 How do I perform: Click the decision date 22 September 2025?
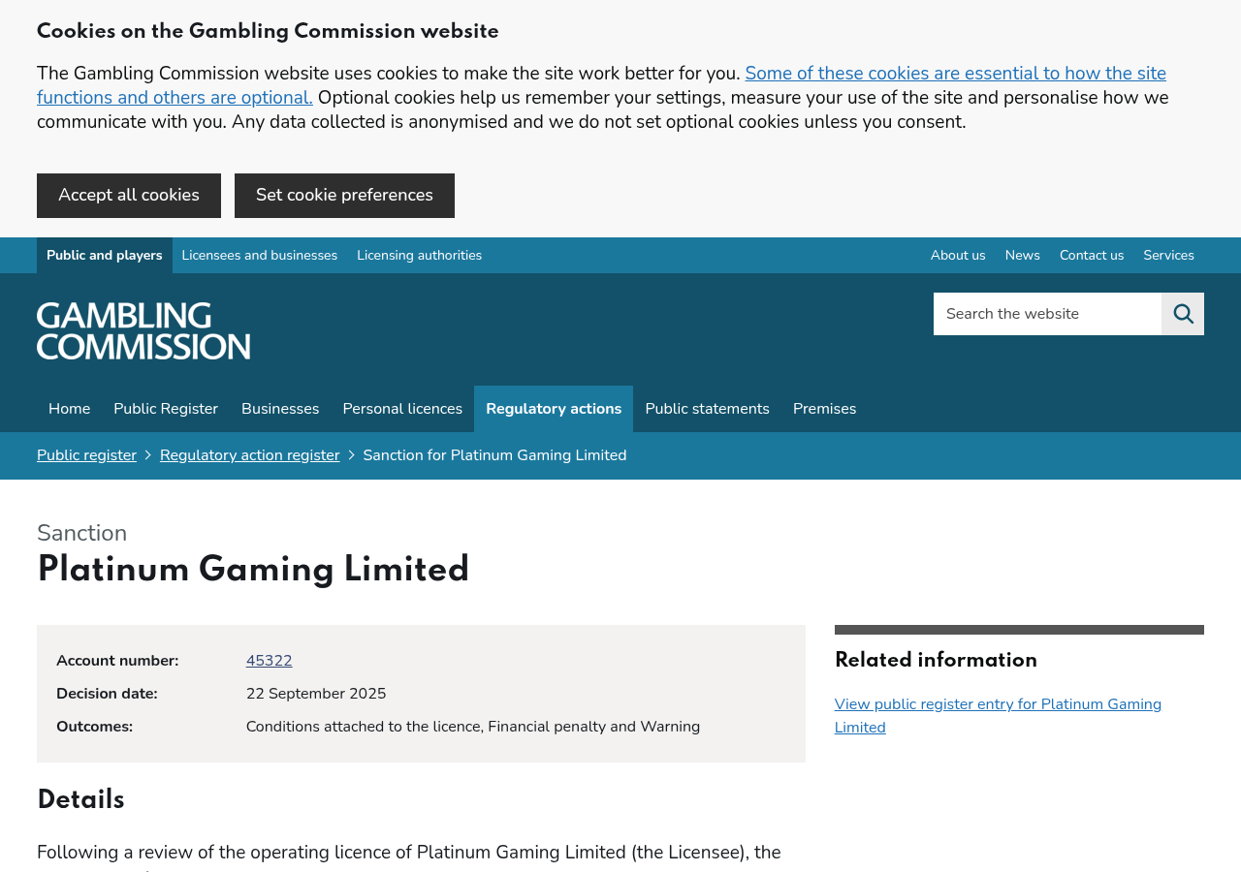coord(316,694)
